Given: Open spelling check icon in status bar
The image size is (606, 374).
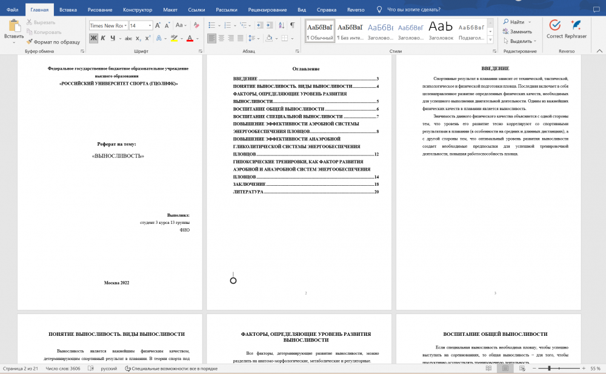Looking at the screenshot, I should click(90, 369).
